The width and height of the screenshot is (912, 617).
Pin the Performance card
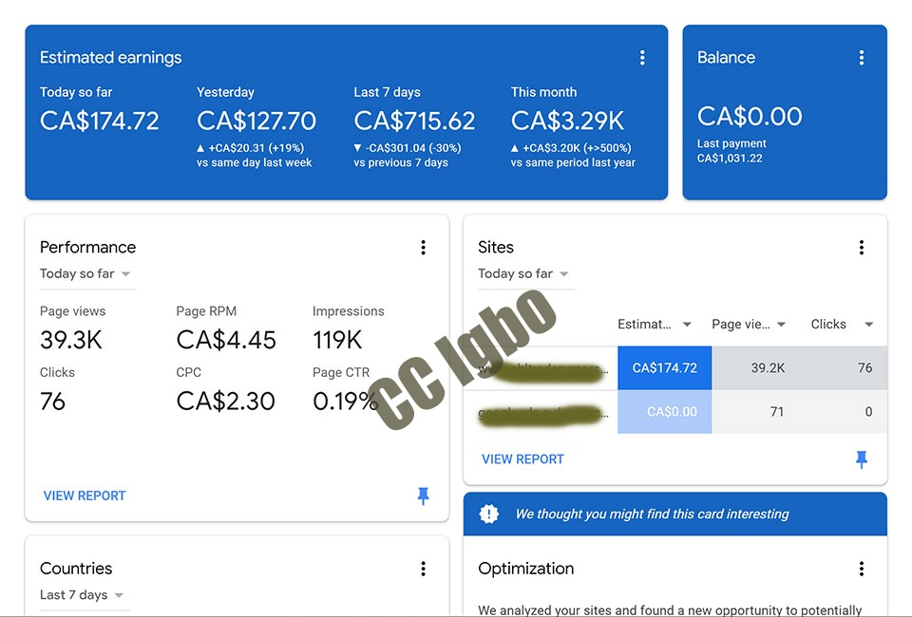coord(424,495)
